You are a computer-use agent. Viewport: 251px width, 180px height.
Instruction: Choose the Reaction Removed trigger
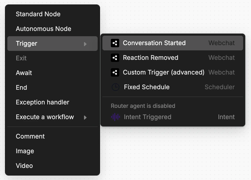173,58
